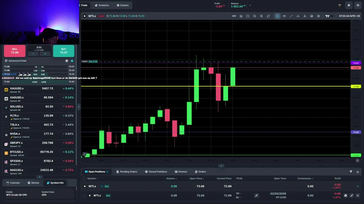Modify the WTI.x position with pencil
This screenshot has height=204, width=364.
point(351,195)
